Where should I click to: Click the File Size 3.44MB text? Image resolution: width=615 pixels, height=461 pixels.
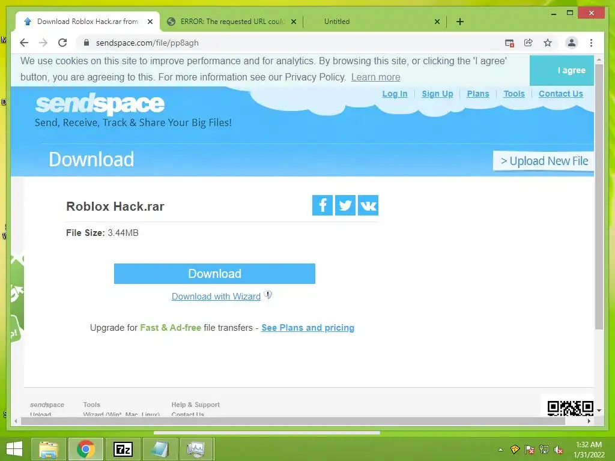click(102, 233)
